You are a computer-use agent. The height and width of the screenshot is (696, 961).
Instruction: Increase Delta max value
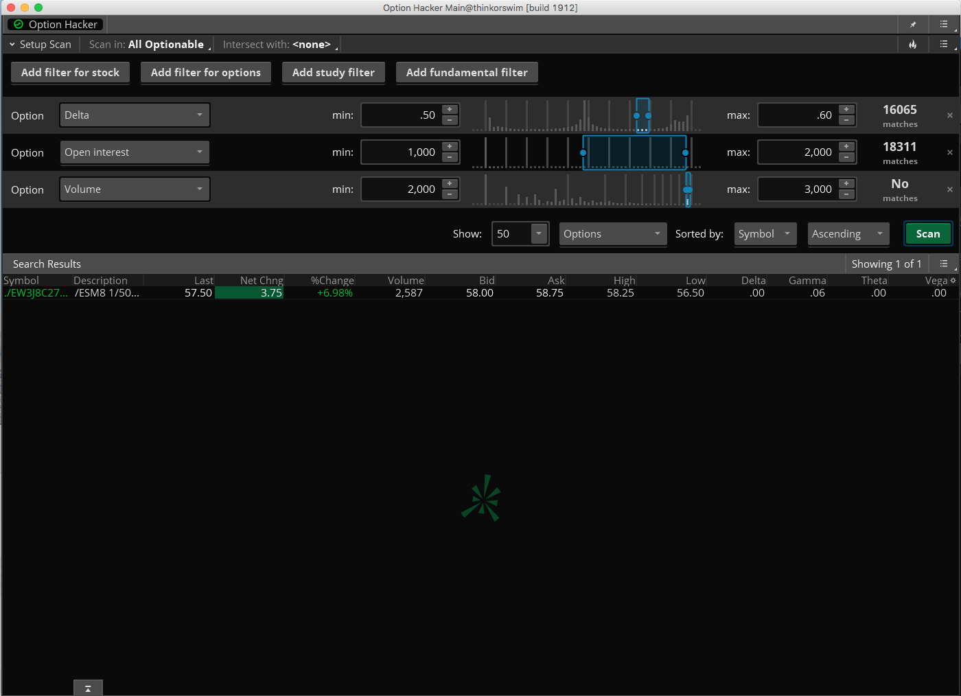pos(846,110)
